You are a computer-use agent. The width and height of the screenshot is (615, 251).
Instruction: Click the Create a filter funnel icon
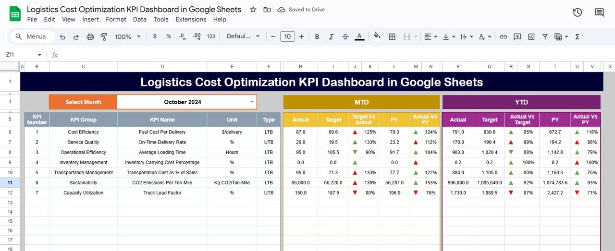coord(545,36)
